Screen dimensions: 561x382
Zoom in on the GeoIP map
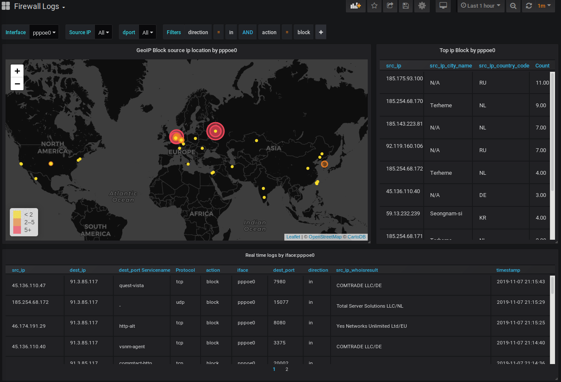pos(17,71)
